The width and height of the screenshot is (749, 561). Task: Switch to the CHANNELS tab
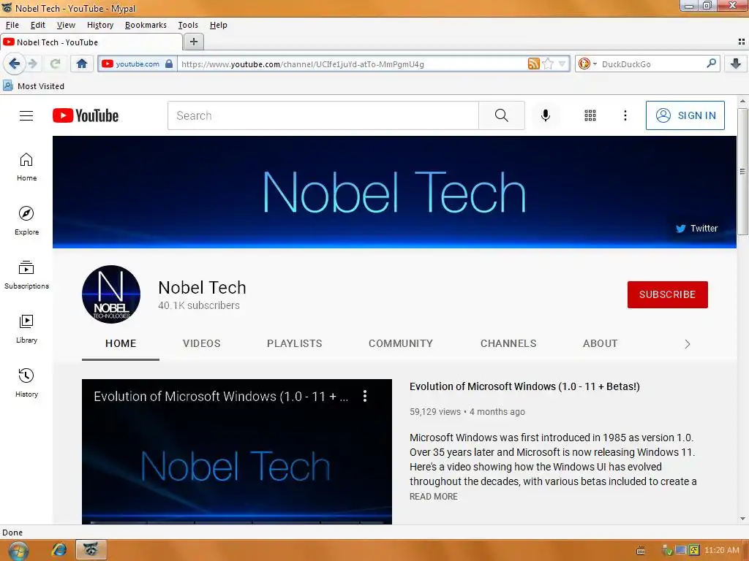pos(508,343)
